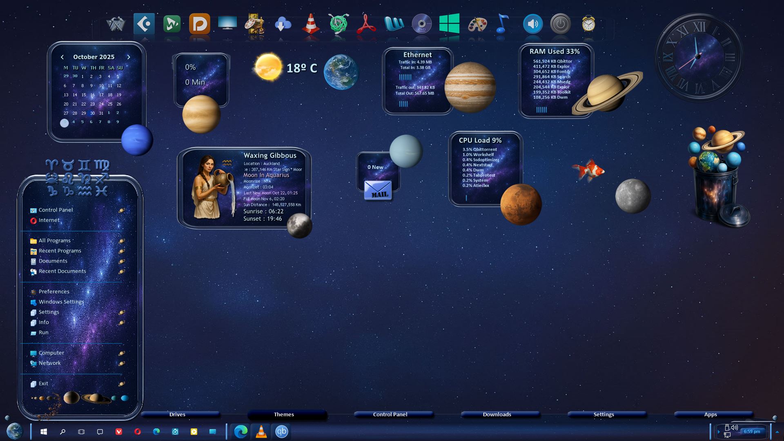Open the alarm clock dock icon

tap(588, 24)
